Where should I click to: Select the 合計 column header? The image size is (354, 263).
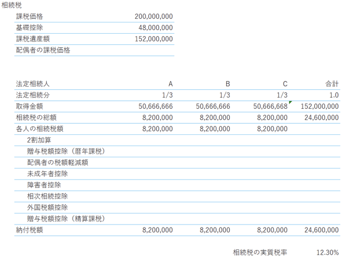click(332, 84)
